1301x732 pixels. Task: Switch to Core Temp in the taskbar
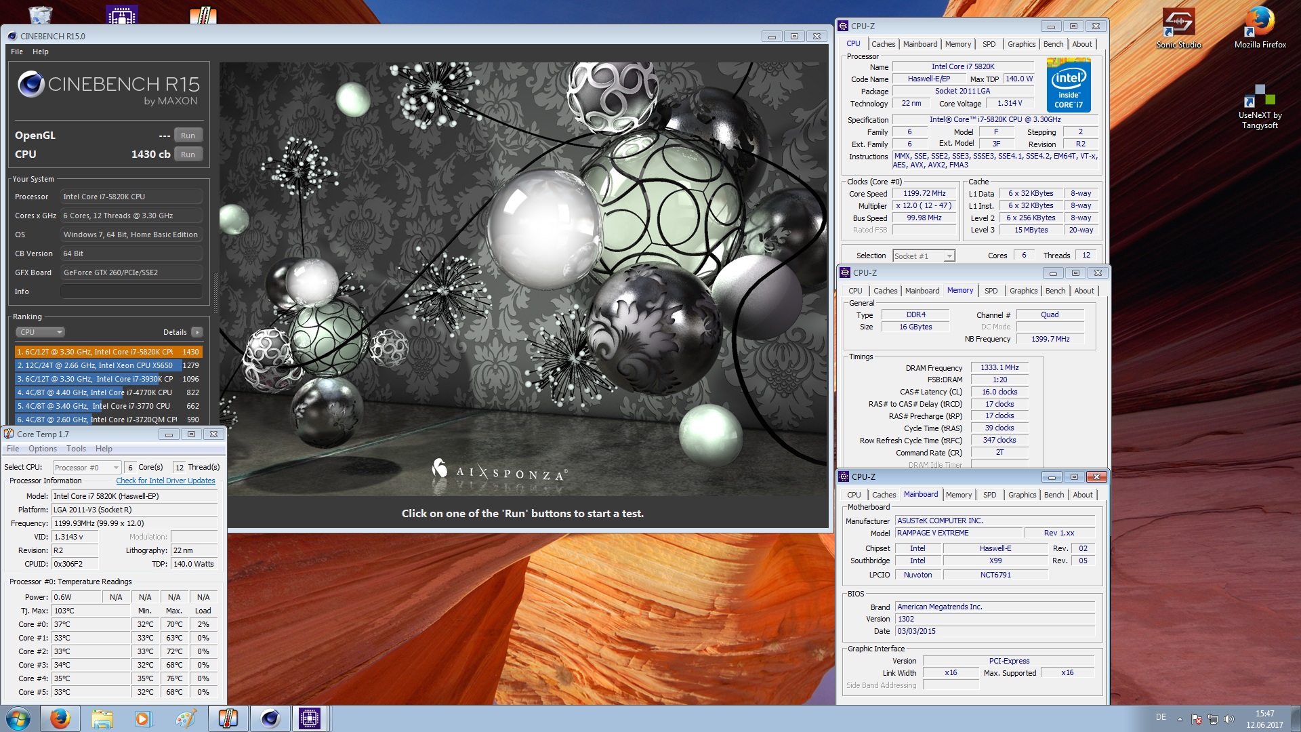(228, 718)
